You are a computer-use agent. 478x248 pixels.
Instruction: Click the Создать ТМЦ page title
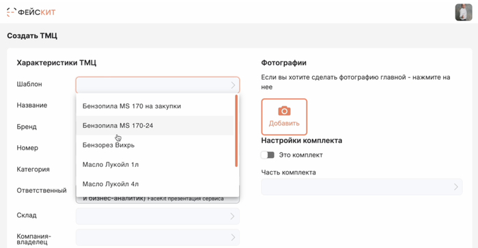pos(32,36)
